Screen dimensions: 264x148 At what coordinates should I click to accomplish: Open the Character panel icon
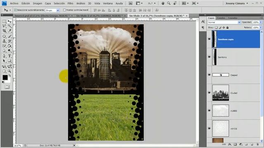203,21
